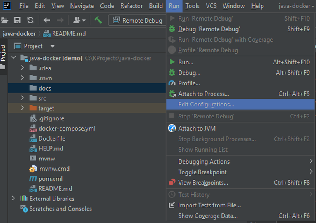Image resolution: width=316 pixels, height=223 pixels.
Task: Open the Build menu
Action: [156, 6]
